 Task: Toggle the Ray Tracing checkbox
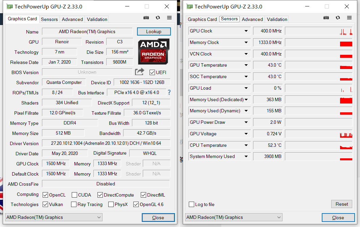coord(74,204)
